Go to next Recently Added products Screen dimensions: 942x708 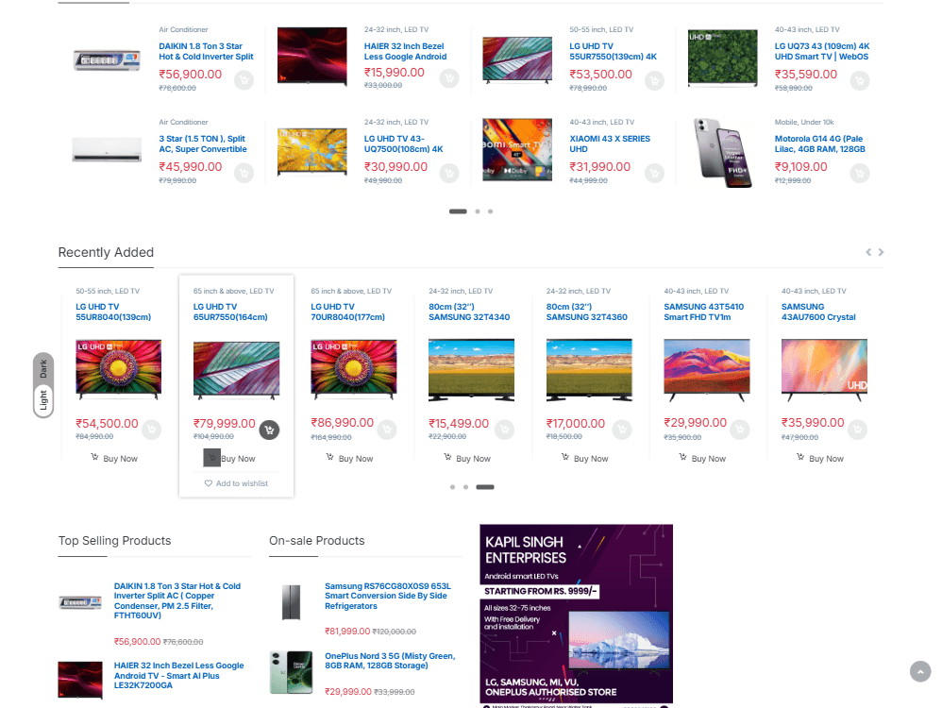[x=882, y=252]
